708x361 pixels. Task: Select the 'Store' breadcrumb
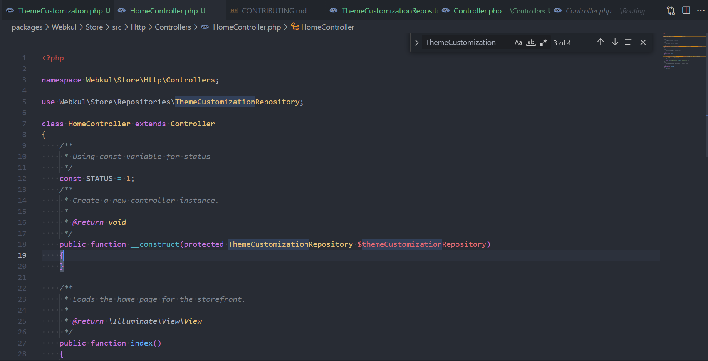coord(94,27)
